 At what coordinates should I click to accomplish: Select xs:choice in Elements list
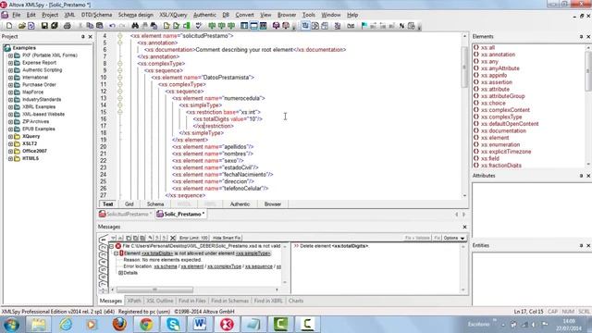click(493, 103)
